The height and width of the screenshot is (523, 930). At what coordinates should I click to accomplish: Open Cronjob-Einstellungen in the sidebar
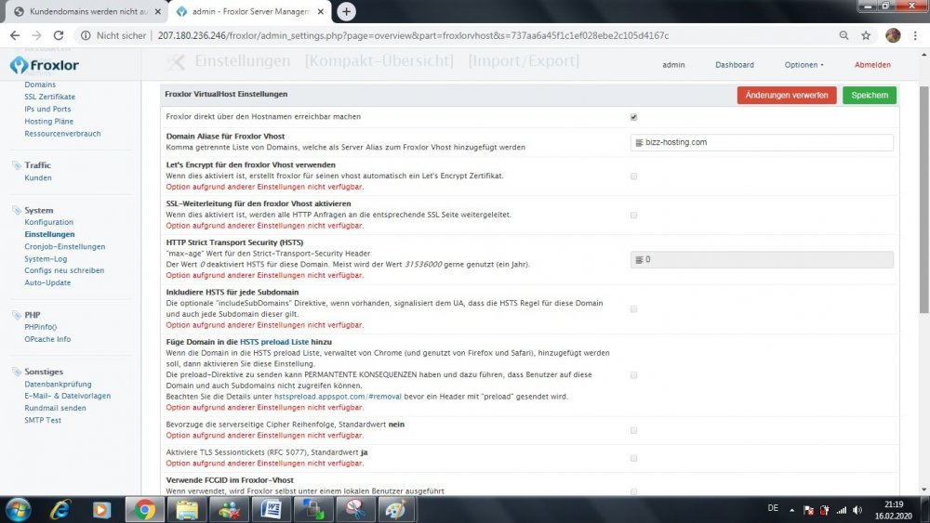[x=64, y=246]
